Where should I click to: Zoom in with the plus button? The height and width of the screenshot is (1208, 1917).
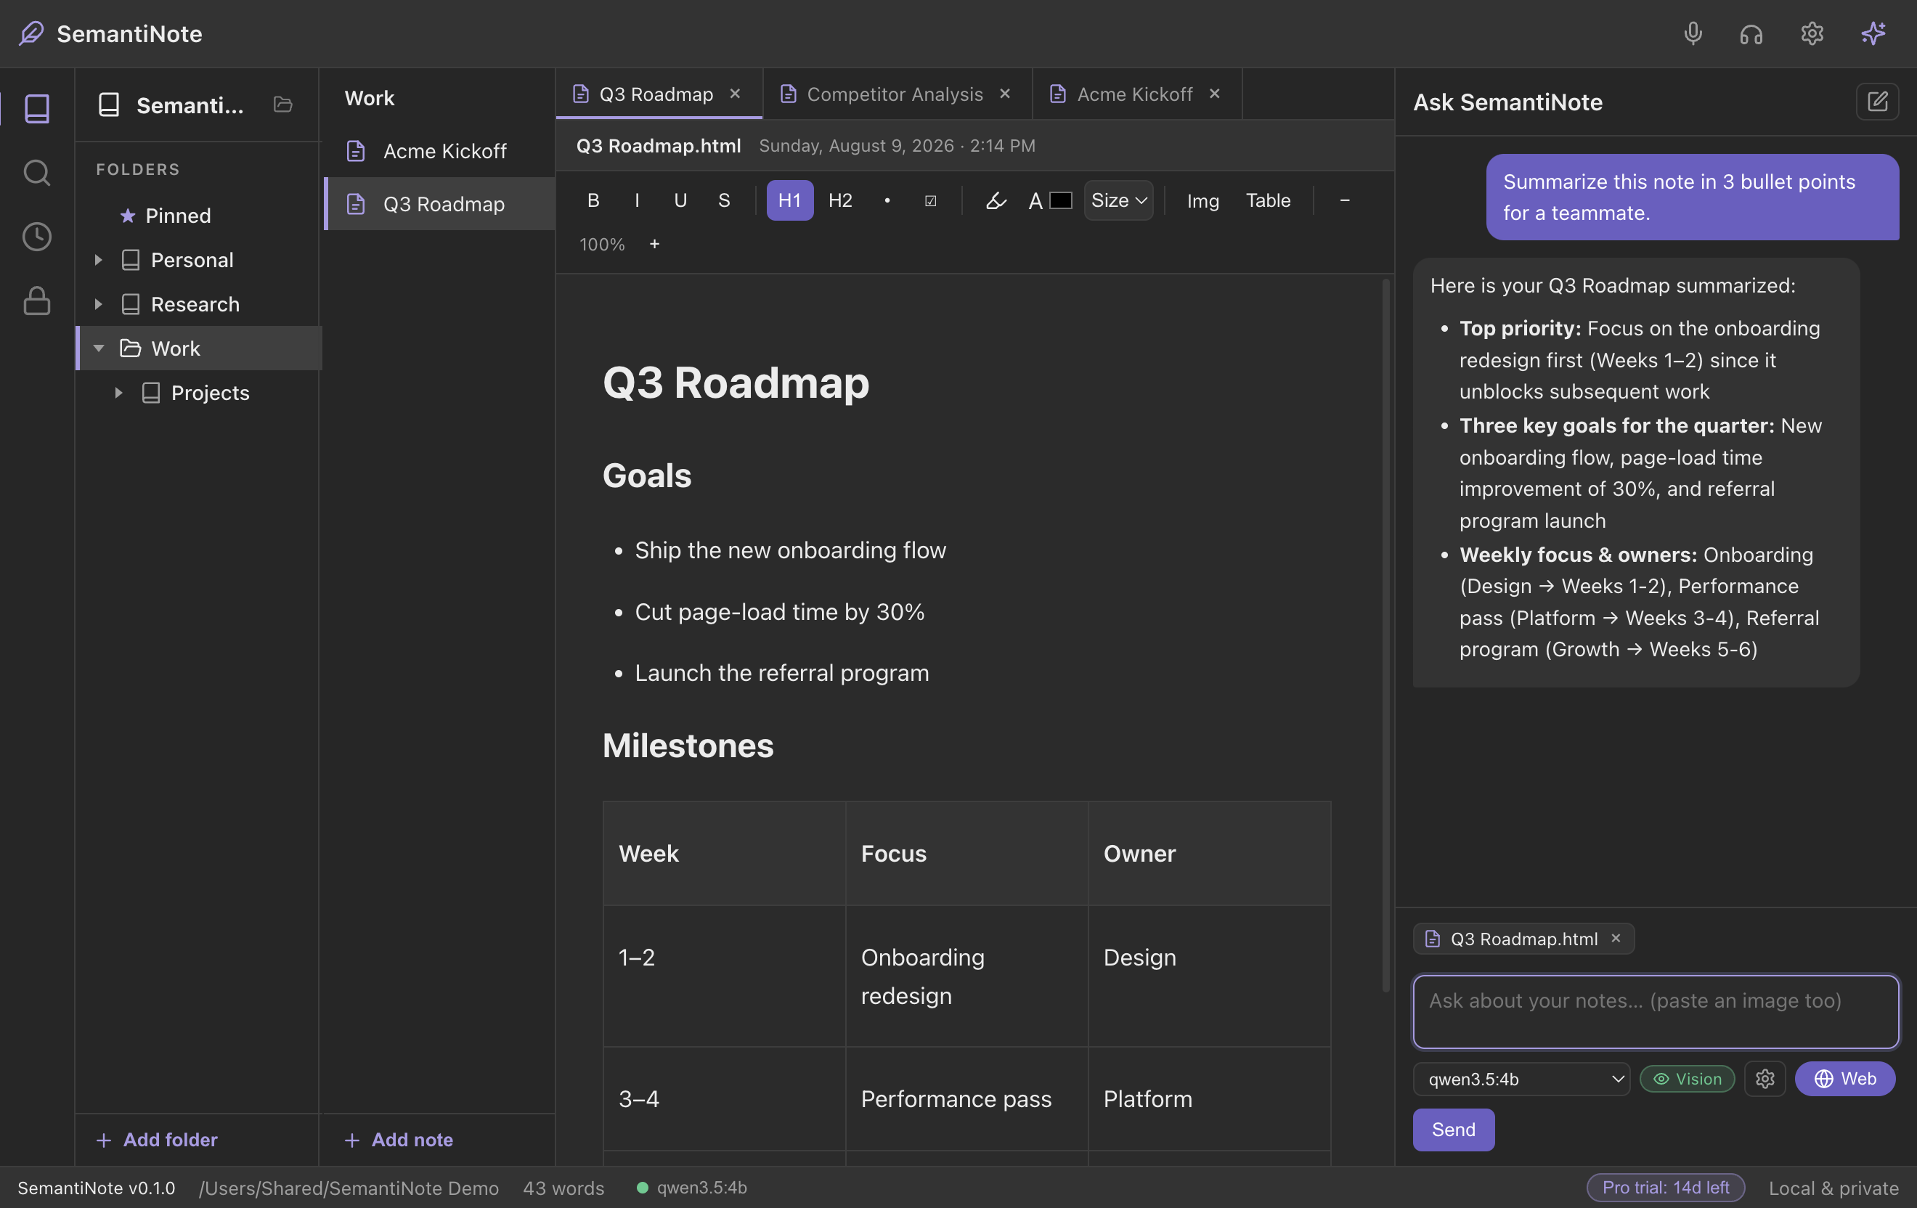654,245
